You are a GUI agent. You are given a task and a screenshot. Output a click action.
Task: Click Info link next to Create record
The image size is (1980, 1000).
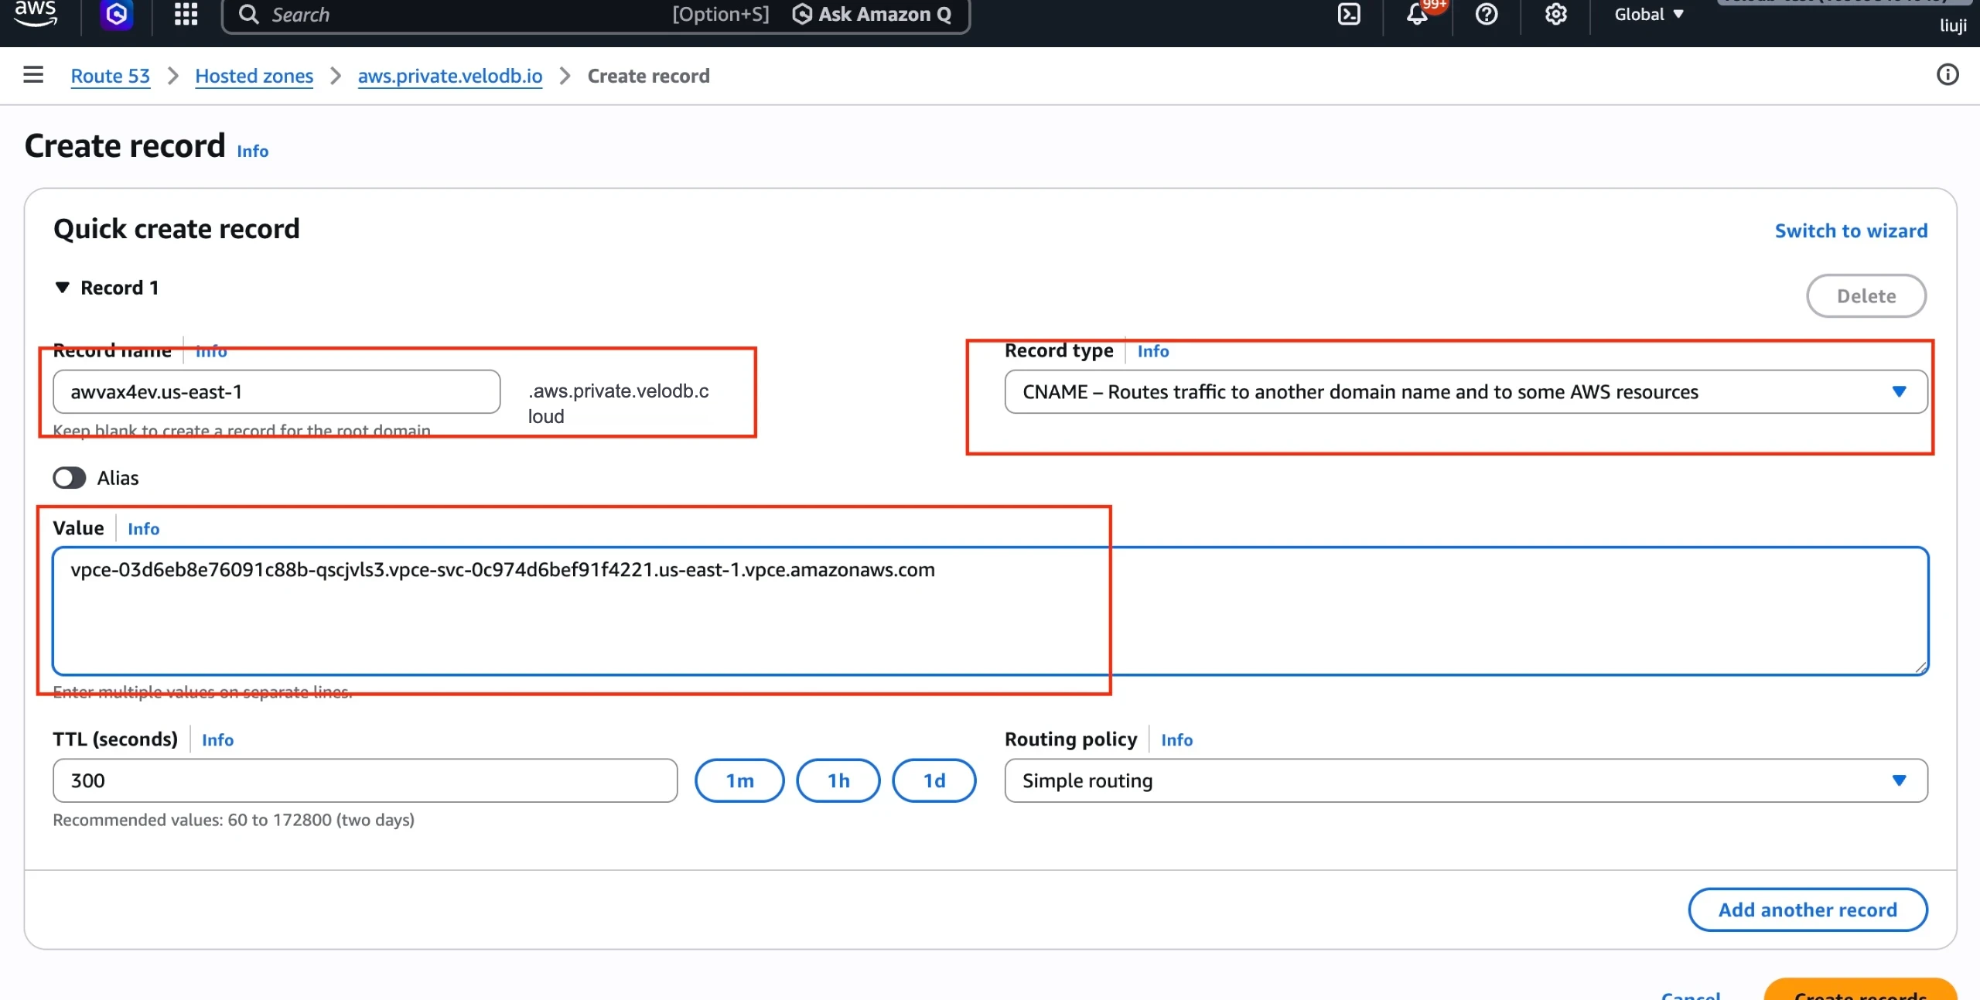click(252, 151)
